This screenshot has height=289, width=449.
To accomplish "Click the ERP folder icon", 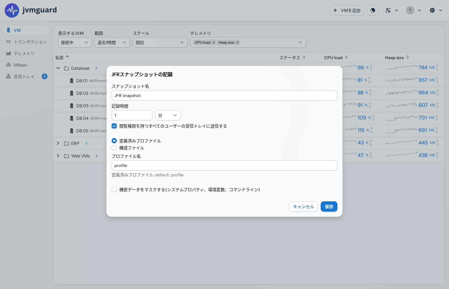I will [x=66, y=144].
